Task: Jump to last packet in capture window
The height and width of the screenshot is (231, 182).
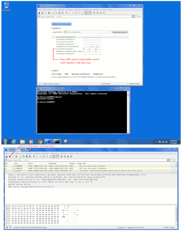Action: [x=50, y=157]
